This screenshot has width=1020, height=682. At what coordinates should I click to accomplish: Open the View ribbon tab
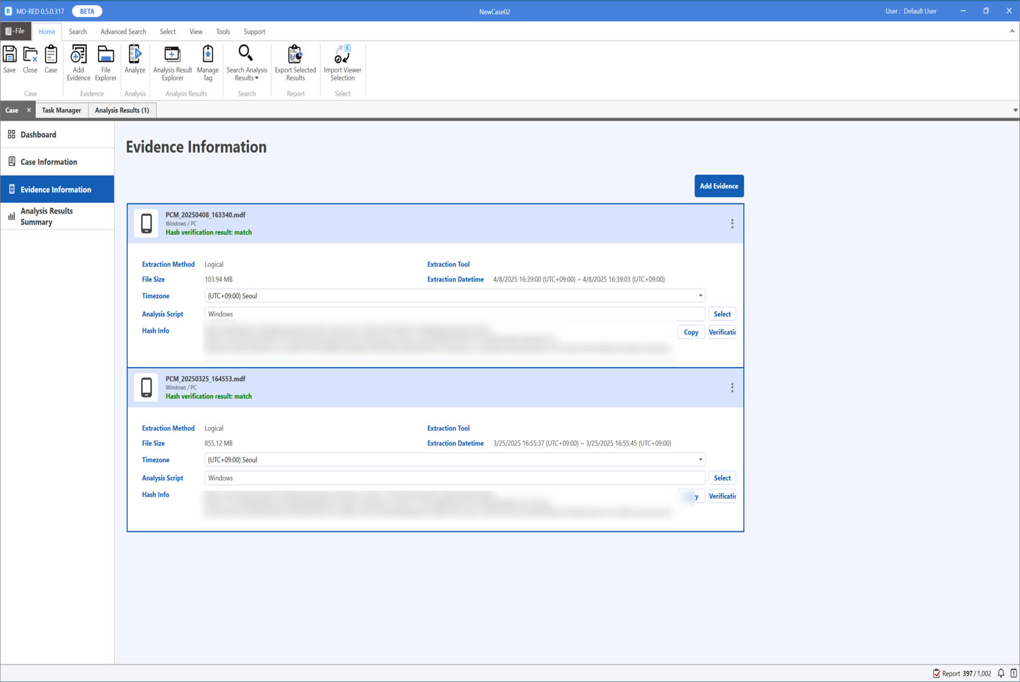click(196, 31)
